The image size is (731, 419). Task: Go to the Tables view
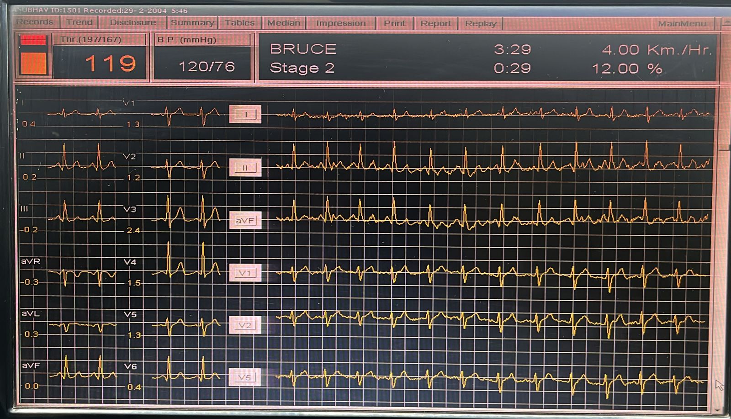click(x=239, y=23)
